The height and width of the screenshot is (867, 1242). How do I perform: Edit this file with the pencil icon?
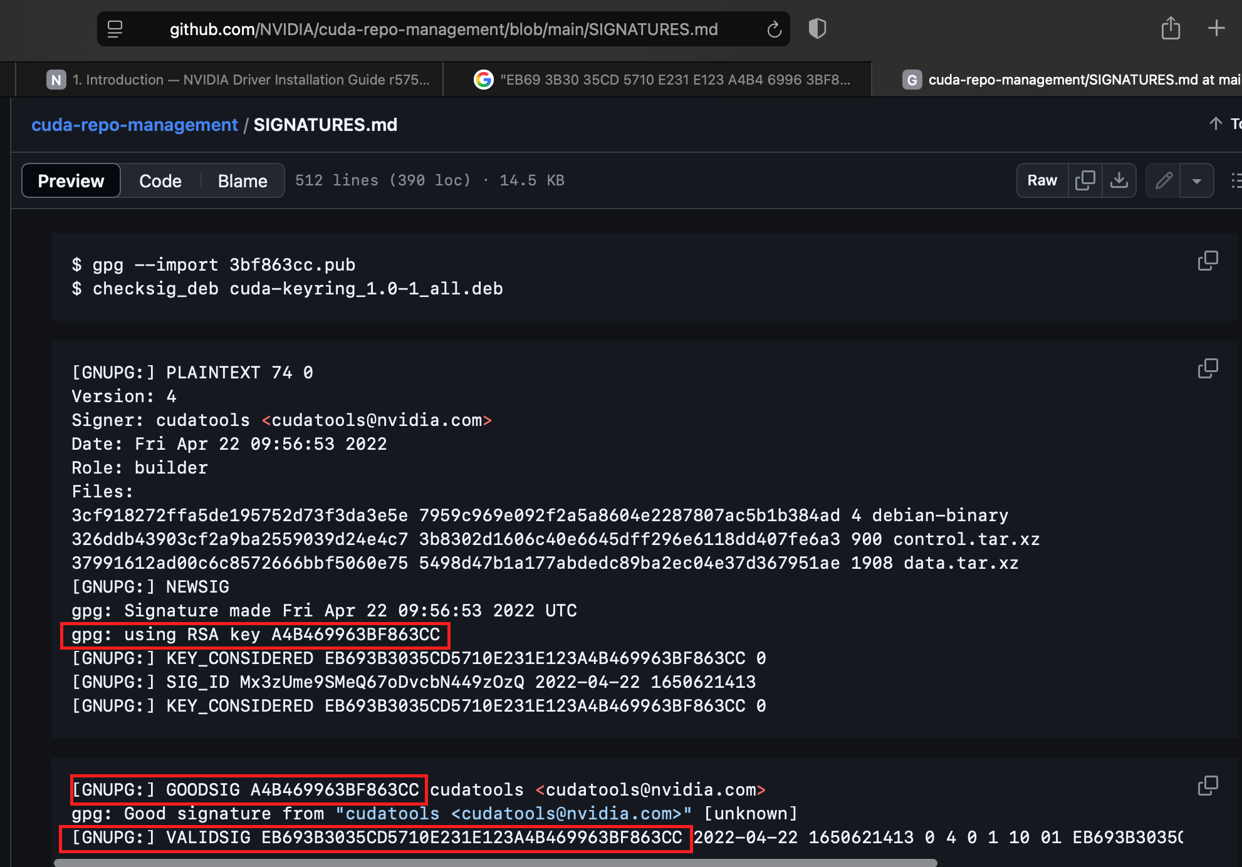pyautogui.click(x=1163, y=180)
